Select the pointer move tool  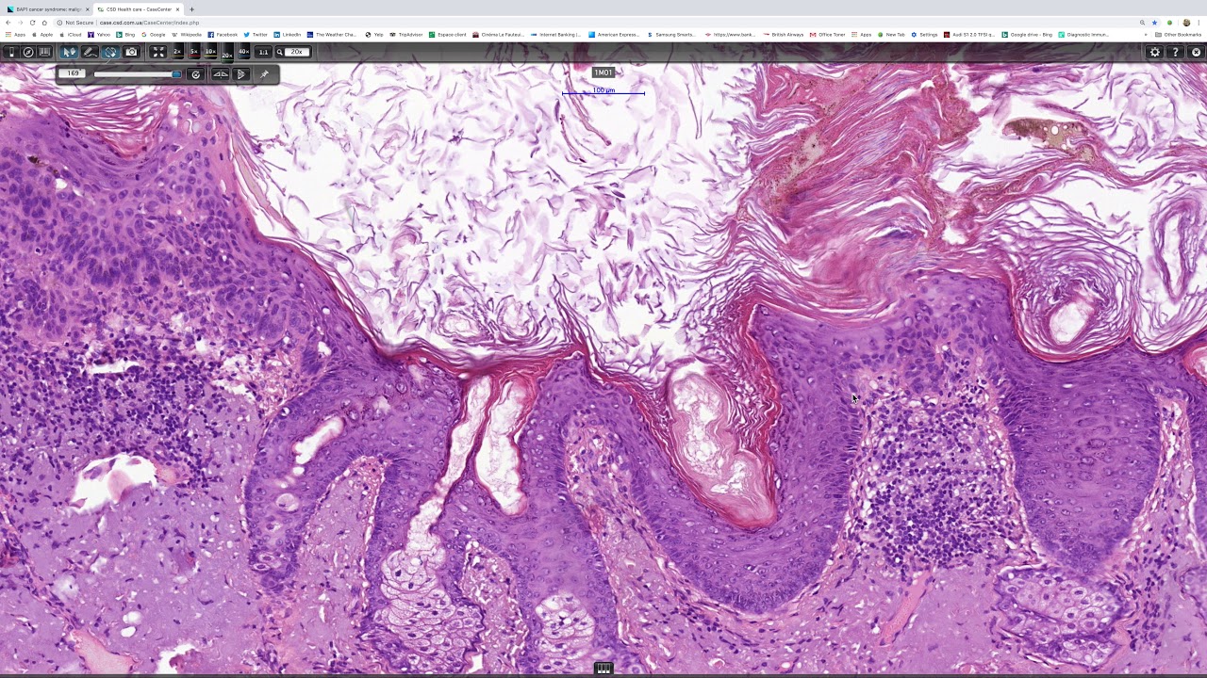(x=69, y=52)
